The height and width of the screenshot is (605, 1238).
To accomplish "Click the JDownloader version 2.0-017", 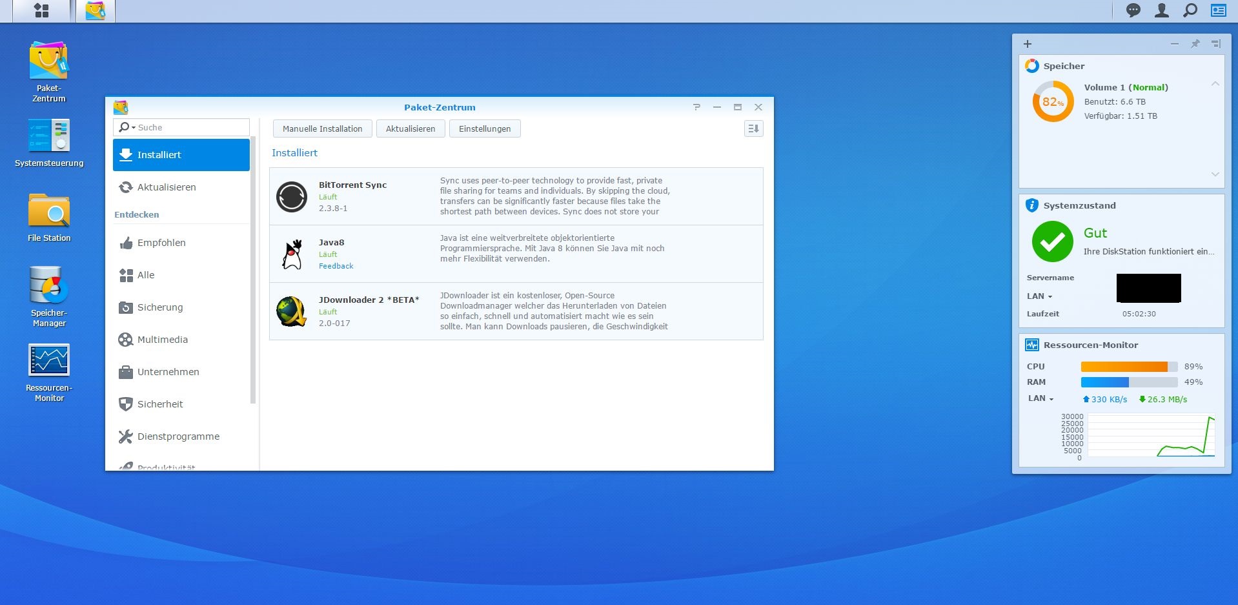I will pyautogui.click(x=334, y=323).
